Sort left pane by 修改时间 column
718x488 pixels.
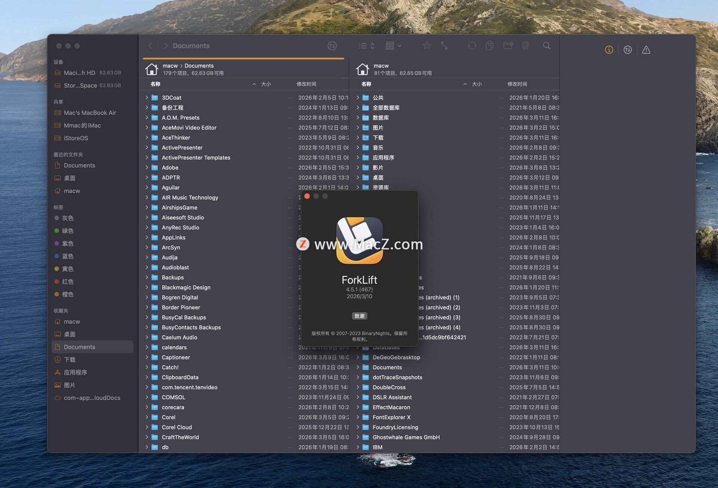(306, 84)
